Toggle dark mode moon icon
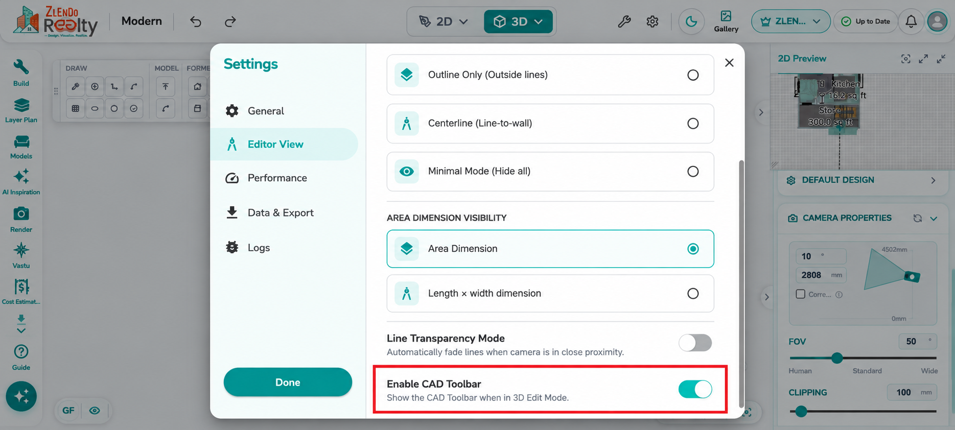955x430 pixels. pyautogui.click(x=691, y=21)
